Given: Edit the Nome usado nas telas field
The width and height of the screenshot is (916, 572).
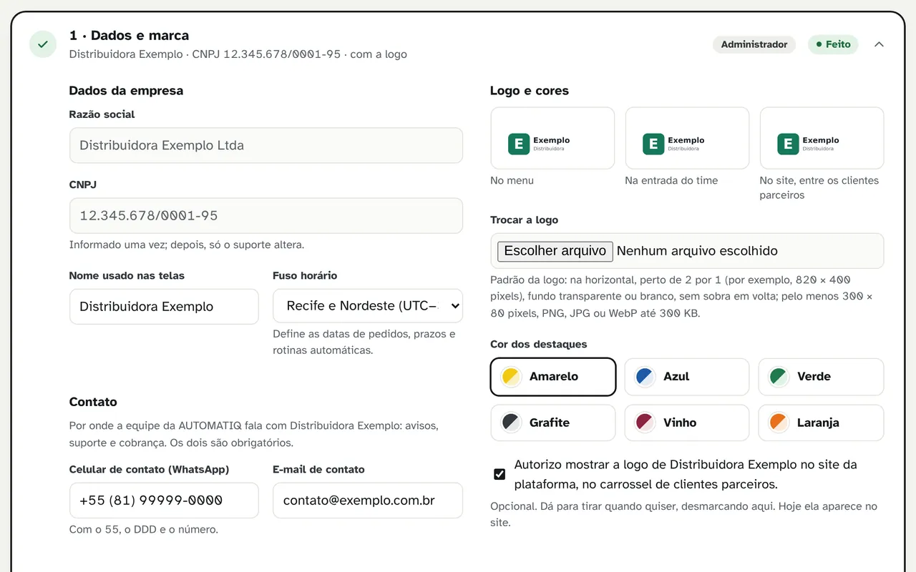Looking at the screenshot, I should 164,307.
